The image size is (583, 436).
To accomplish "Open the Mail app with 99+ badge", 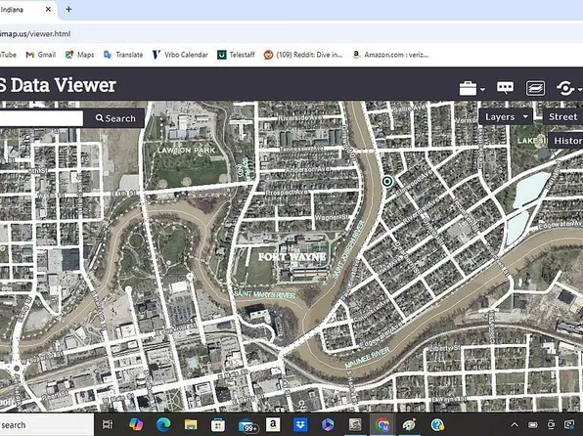I will click(247, 425).
